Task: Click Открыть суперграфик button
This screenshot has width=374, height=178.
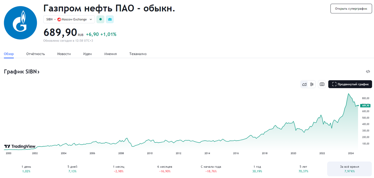Action: (x=351, y=9)
